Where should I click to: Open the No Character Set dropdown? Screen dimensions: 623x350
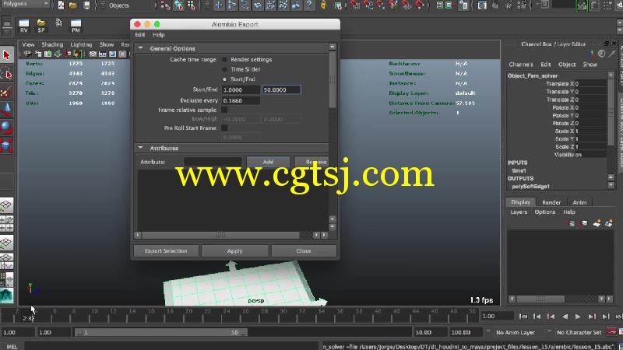click(x=575, y=332)
